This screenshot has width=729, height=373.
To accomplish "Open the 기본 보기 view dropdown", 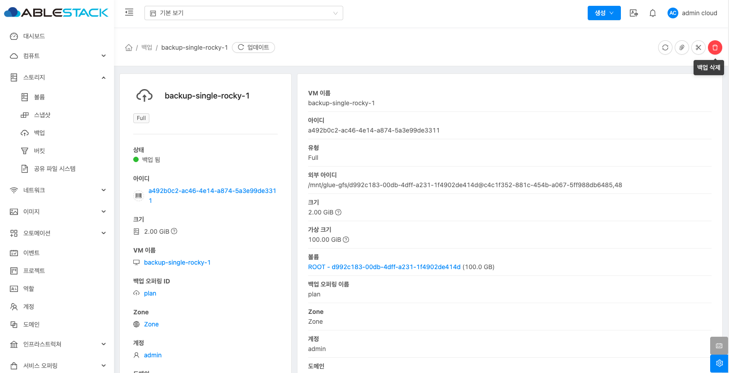I will coord(244,13).
